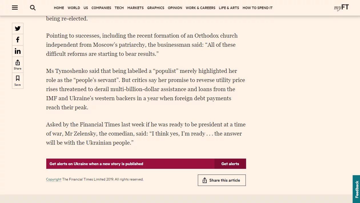The height and width of the screenshot is (203, 360).
Task: Share article on LinkedIn
Action: [x=18, y=51]
